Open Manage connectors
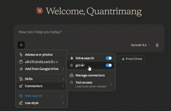The width and height of the screenshot is (171, 111). (x=91, y=76)
